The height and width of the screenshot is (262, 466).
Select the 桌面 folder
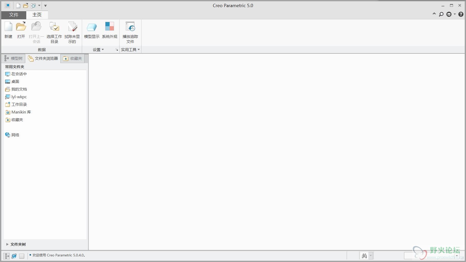(12, 82)
